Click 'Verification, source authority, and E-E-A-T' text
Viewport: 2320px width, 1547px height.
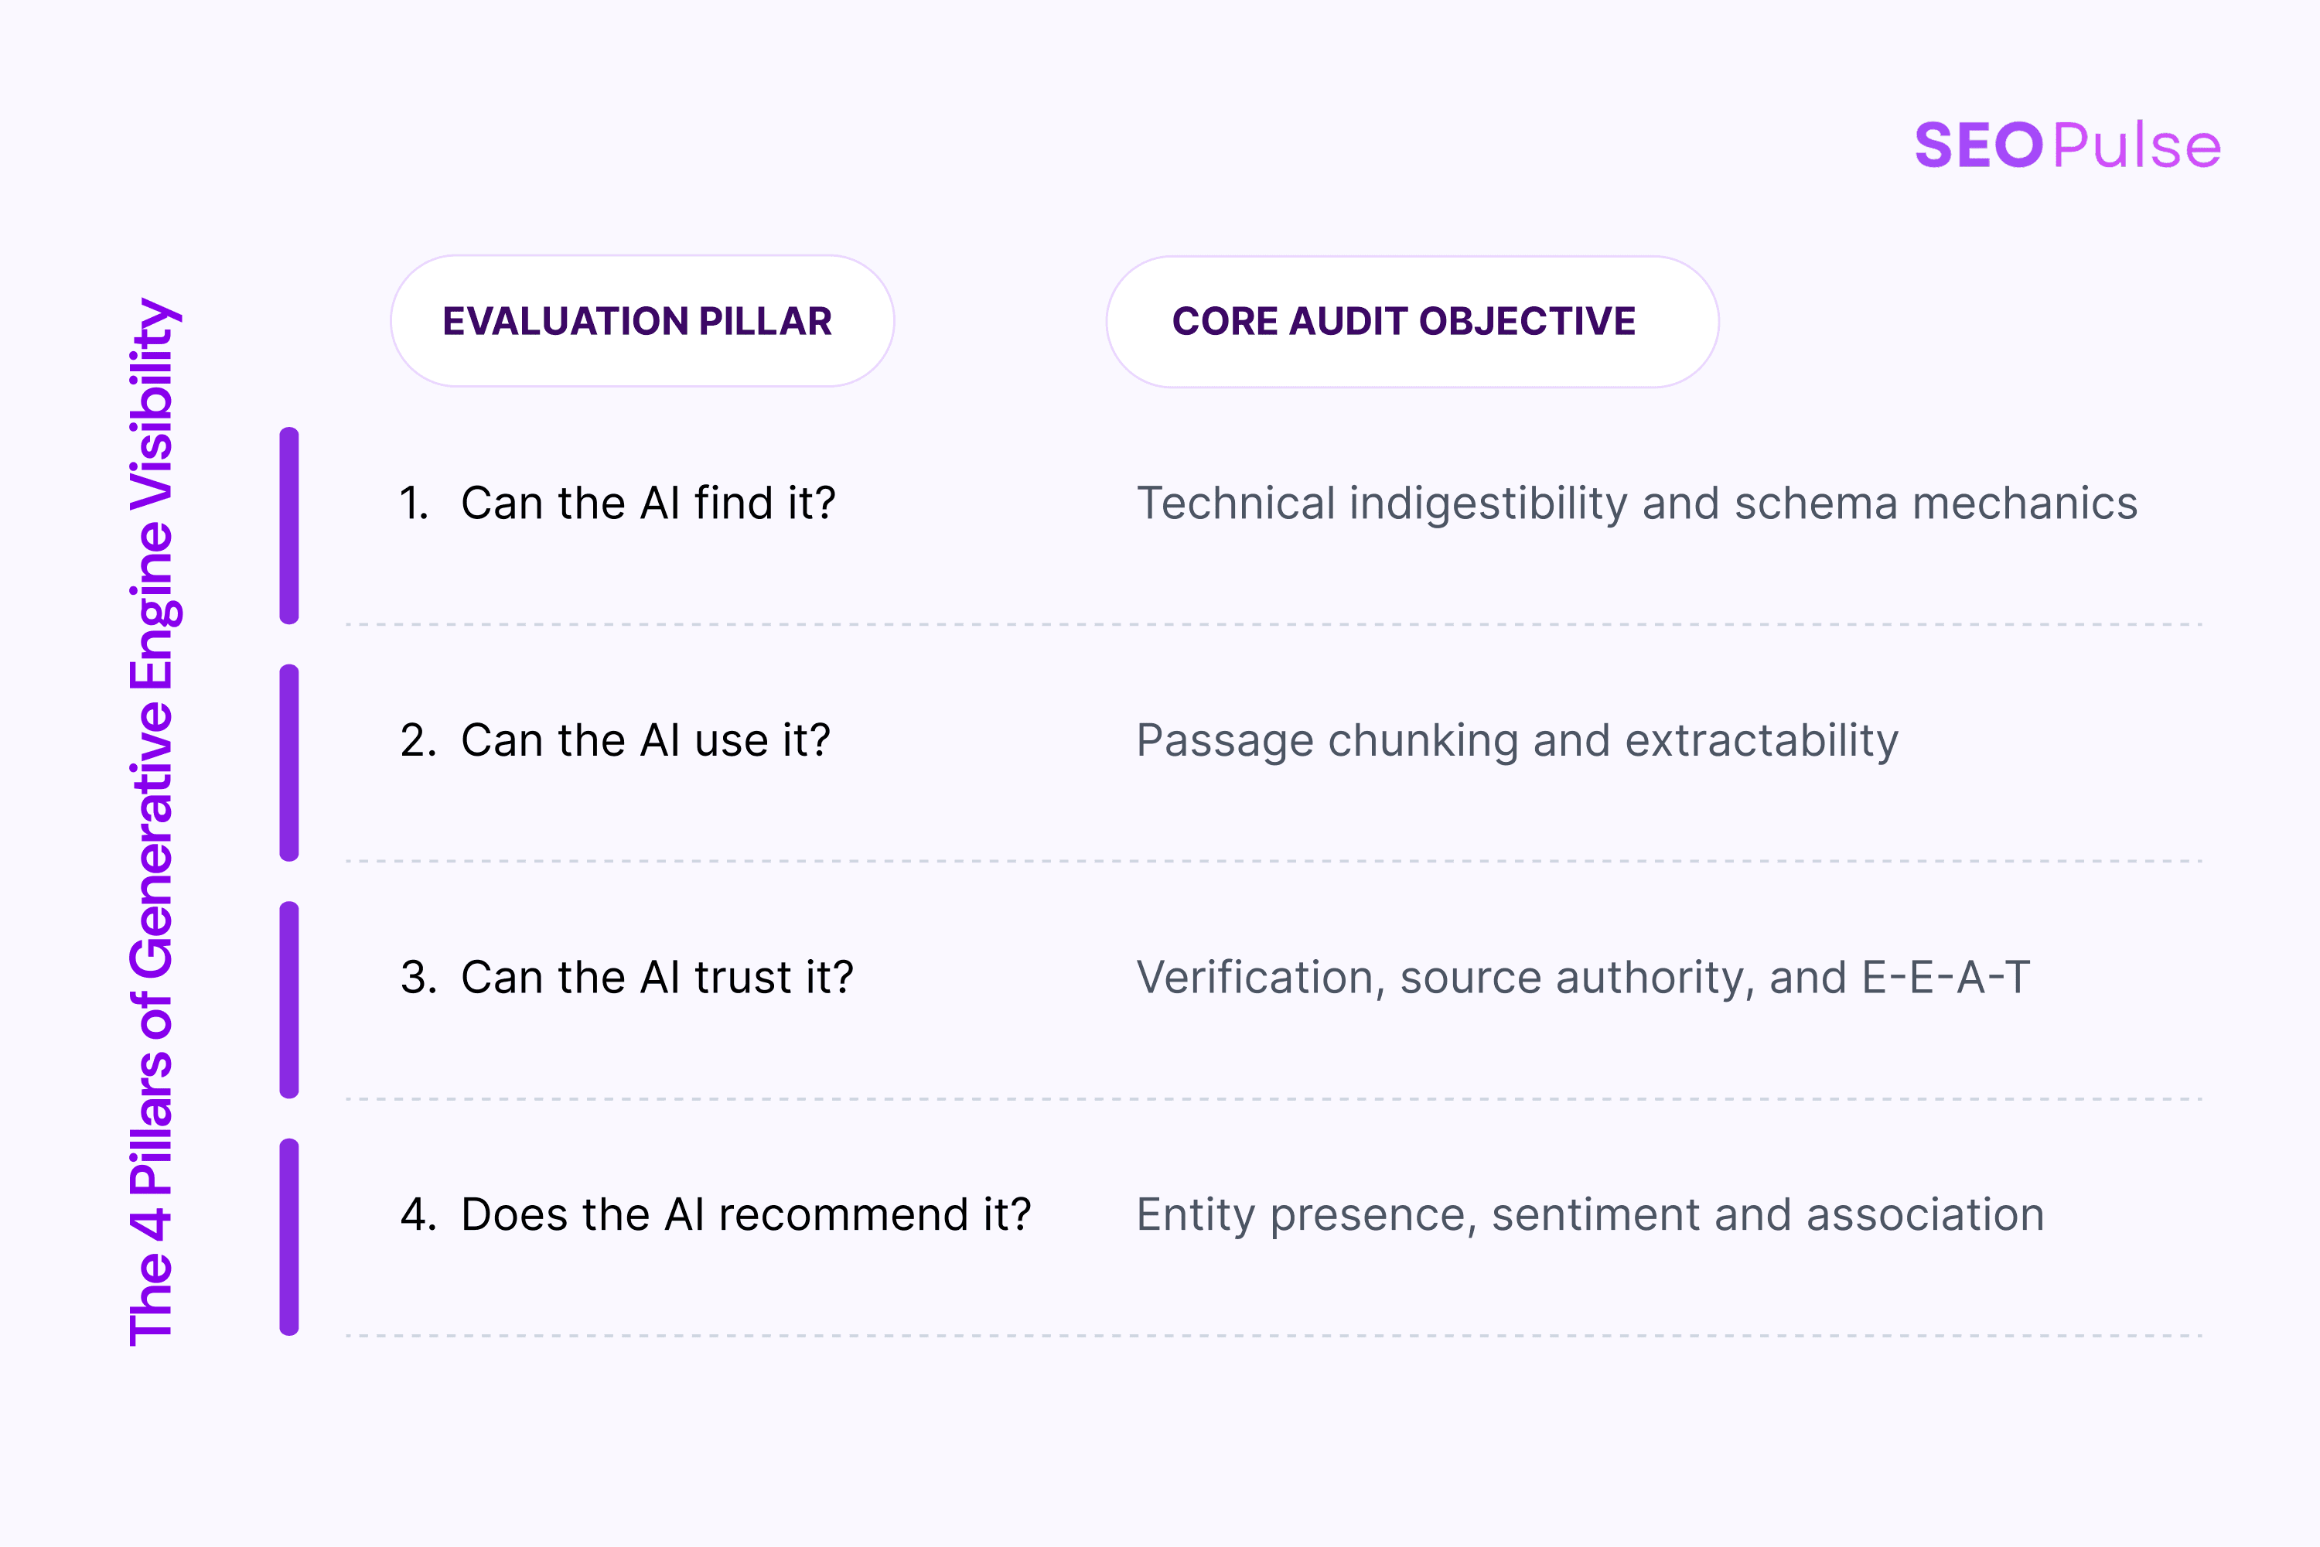(1583, 977)
